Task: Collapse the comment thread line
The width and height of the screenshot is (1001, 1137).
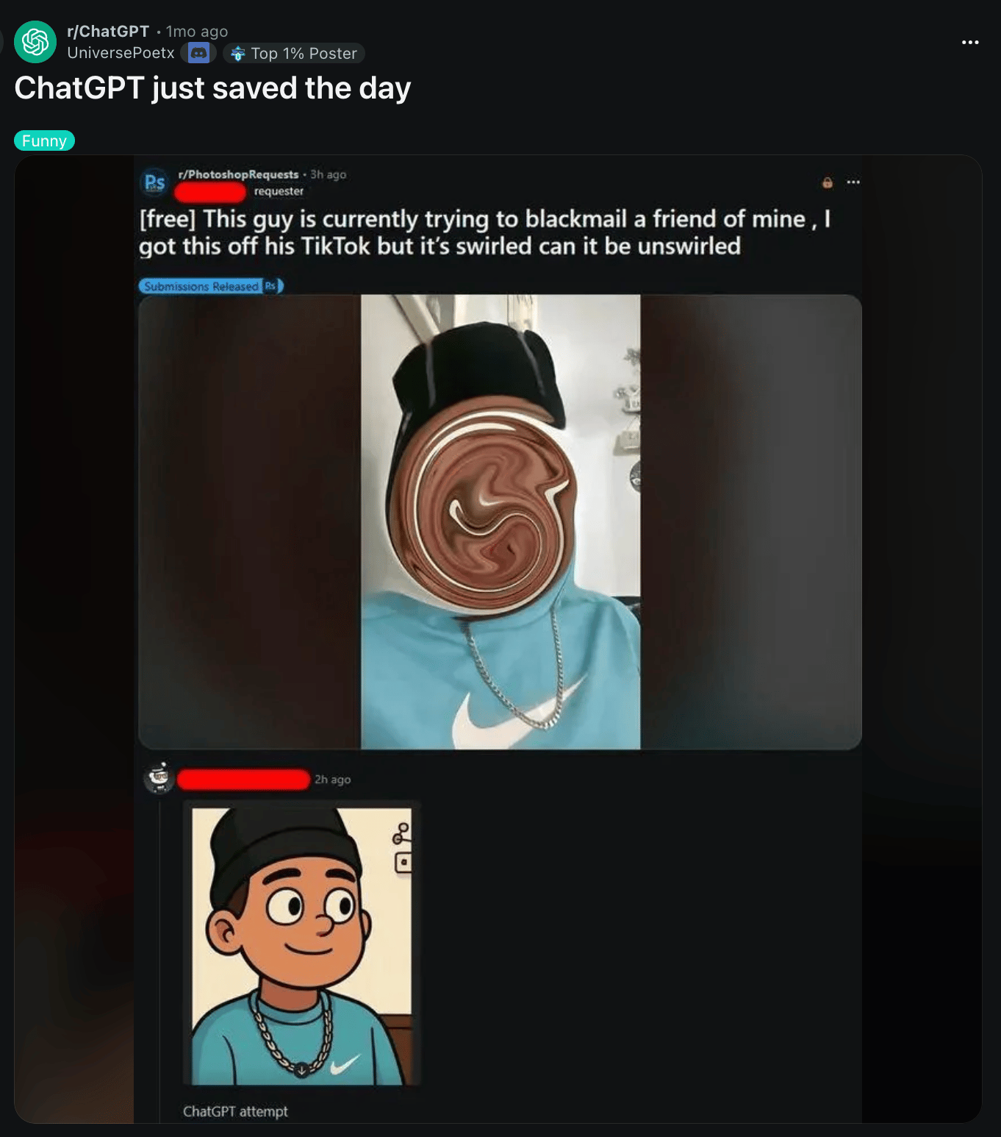Action: coord(159,956)
